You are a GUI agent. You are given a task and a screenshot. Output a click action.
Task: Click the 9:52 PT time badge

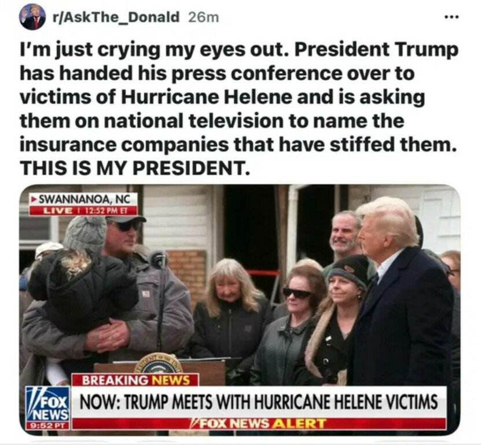(x=48, y=425)
